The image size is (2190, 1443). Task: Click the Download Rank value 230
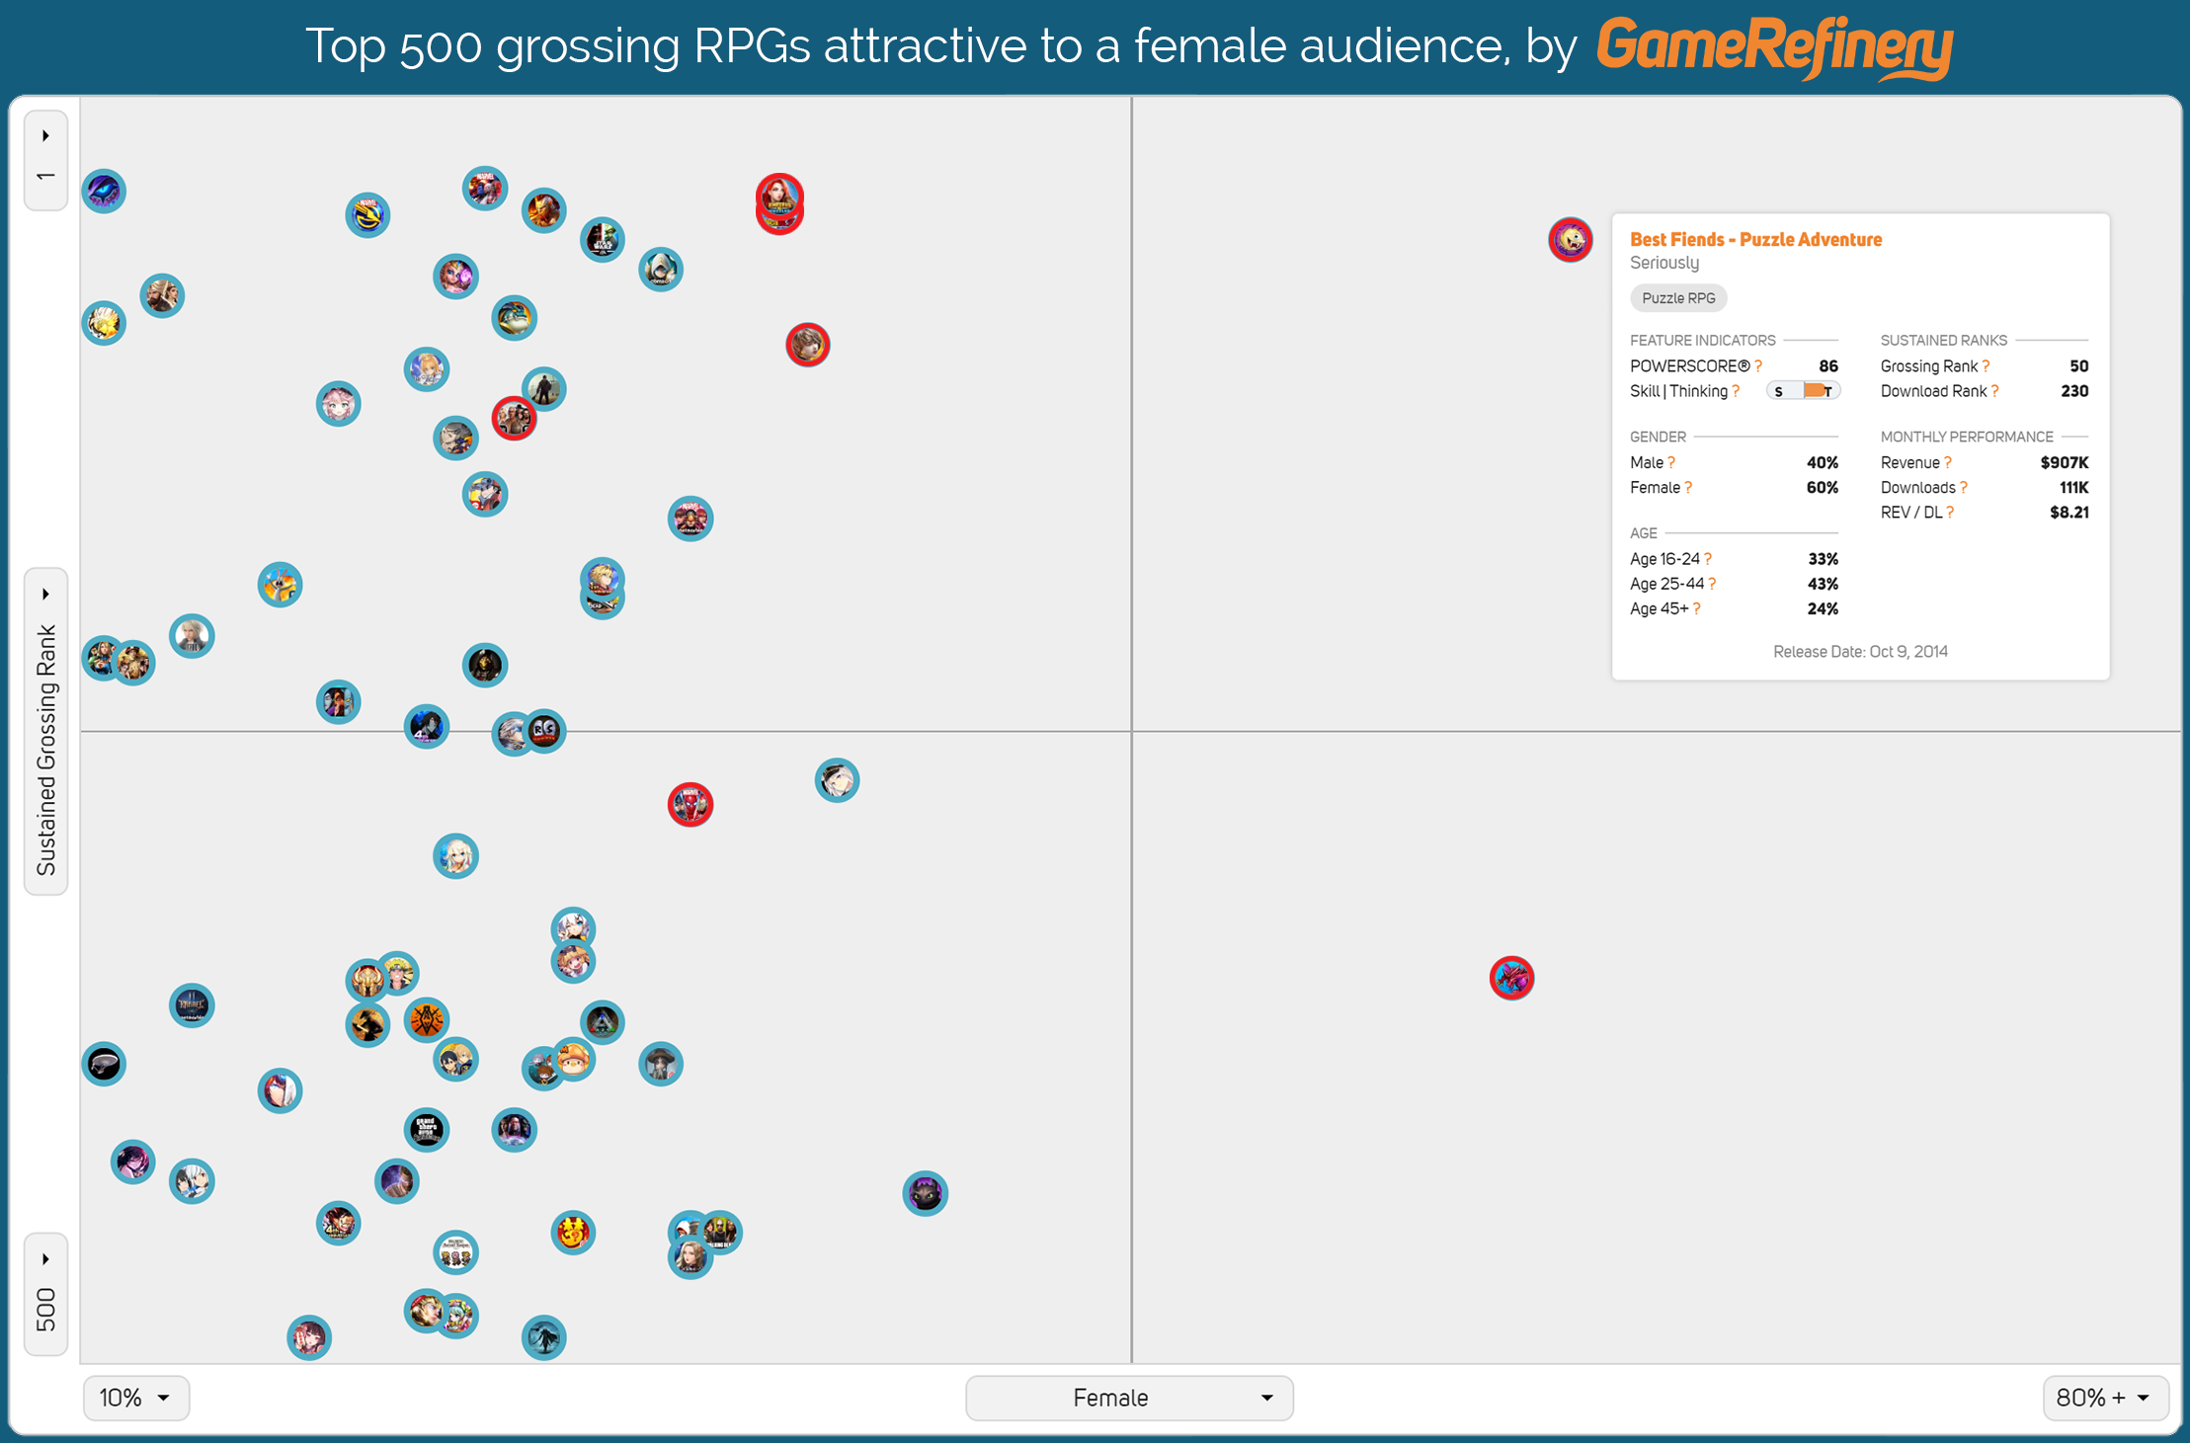coord(2074,391)
